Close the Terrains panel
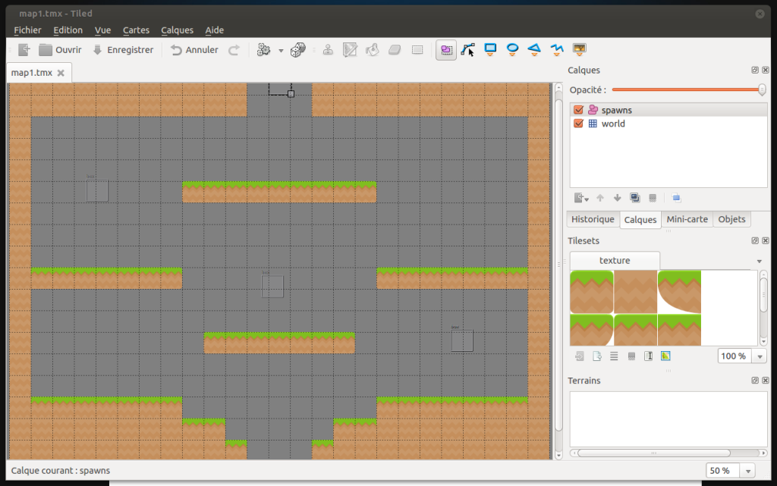 click(766, 380)
